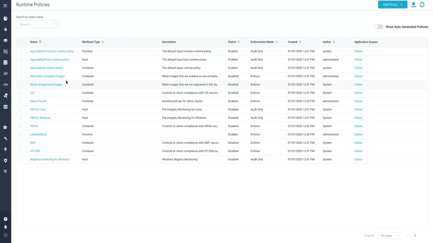Click 'File Integrity Monitoring for Linux' cell

(182, 109)
